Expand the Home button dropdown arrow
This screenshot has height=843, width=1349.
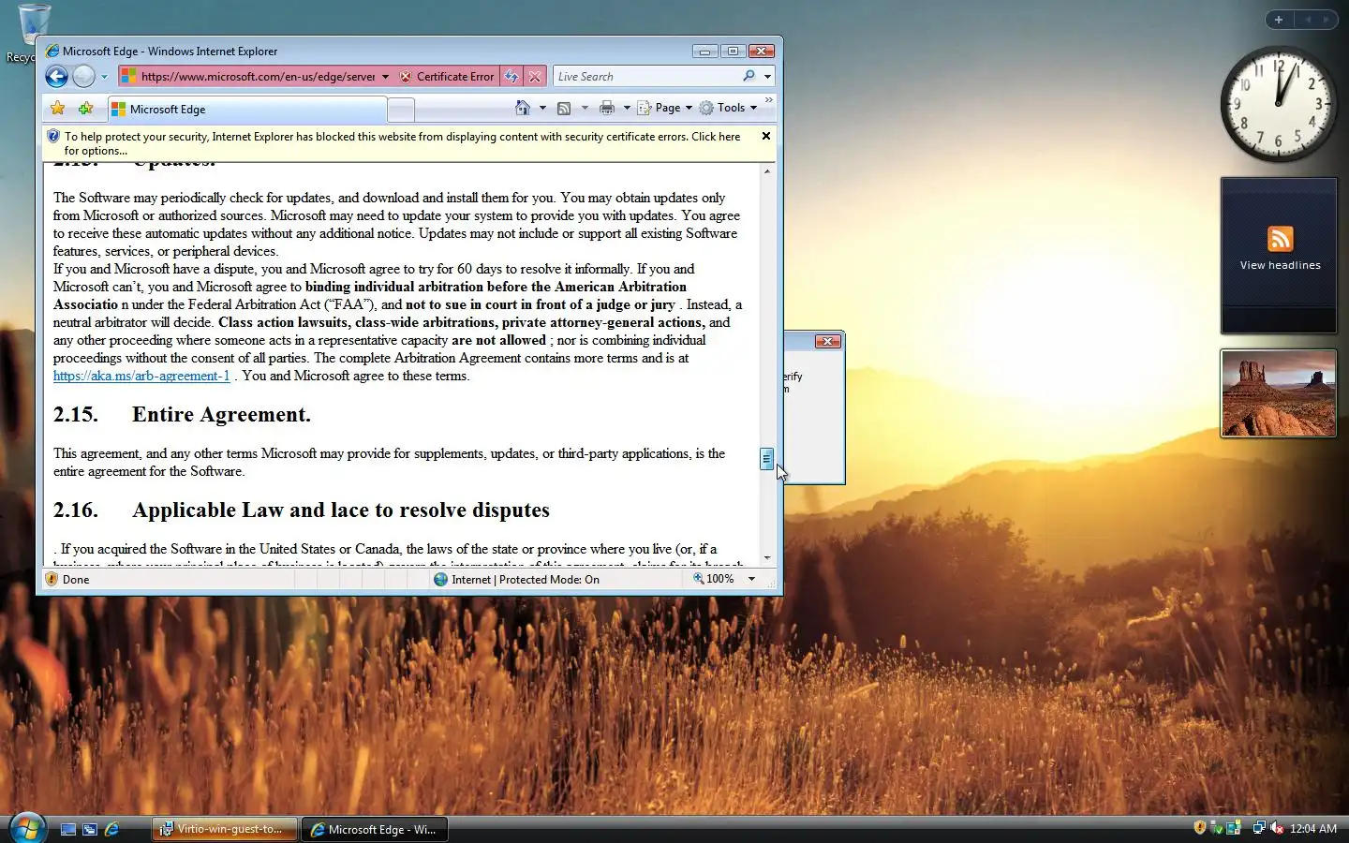tap(542, 108)
